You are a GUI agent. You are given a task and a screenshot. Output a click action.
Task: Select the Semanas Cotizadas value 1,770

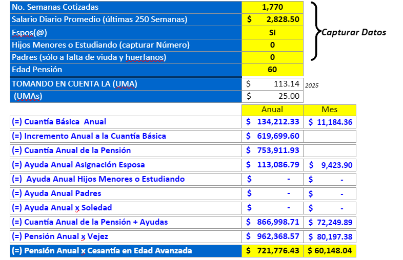pyautogui.click(x=272, y=7)
